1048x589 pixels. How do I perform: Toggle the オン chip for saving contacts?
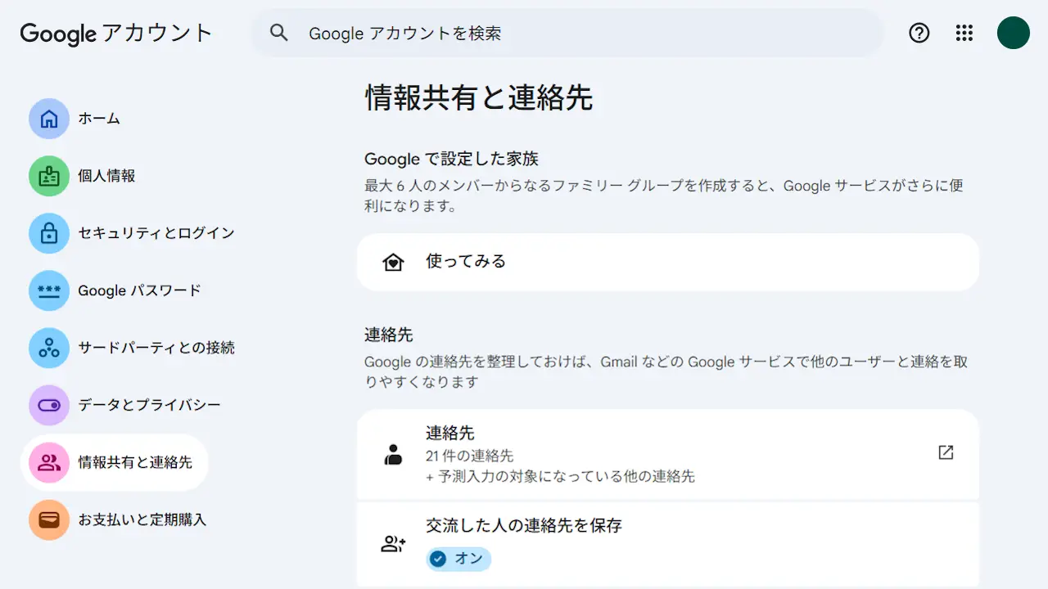(458, 559)
